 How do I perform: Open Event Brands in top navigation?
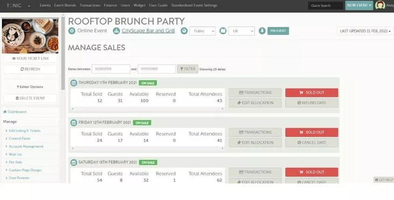pos(65,6)
